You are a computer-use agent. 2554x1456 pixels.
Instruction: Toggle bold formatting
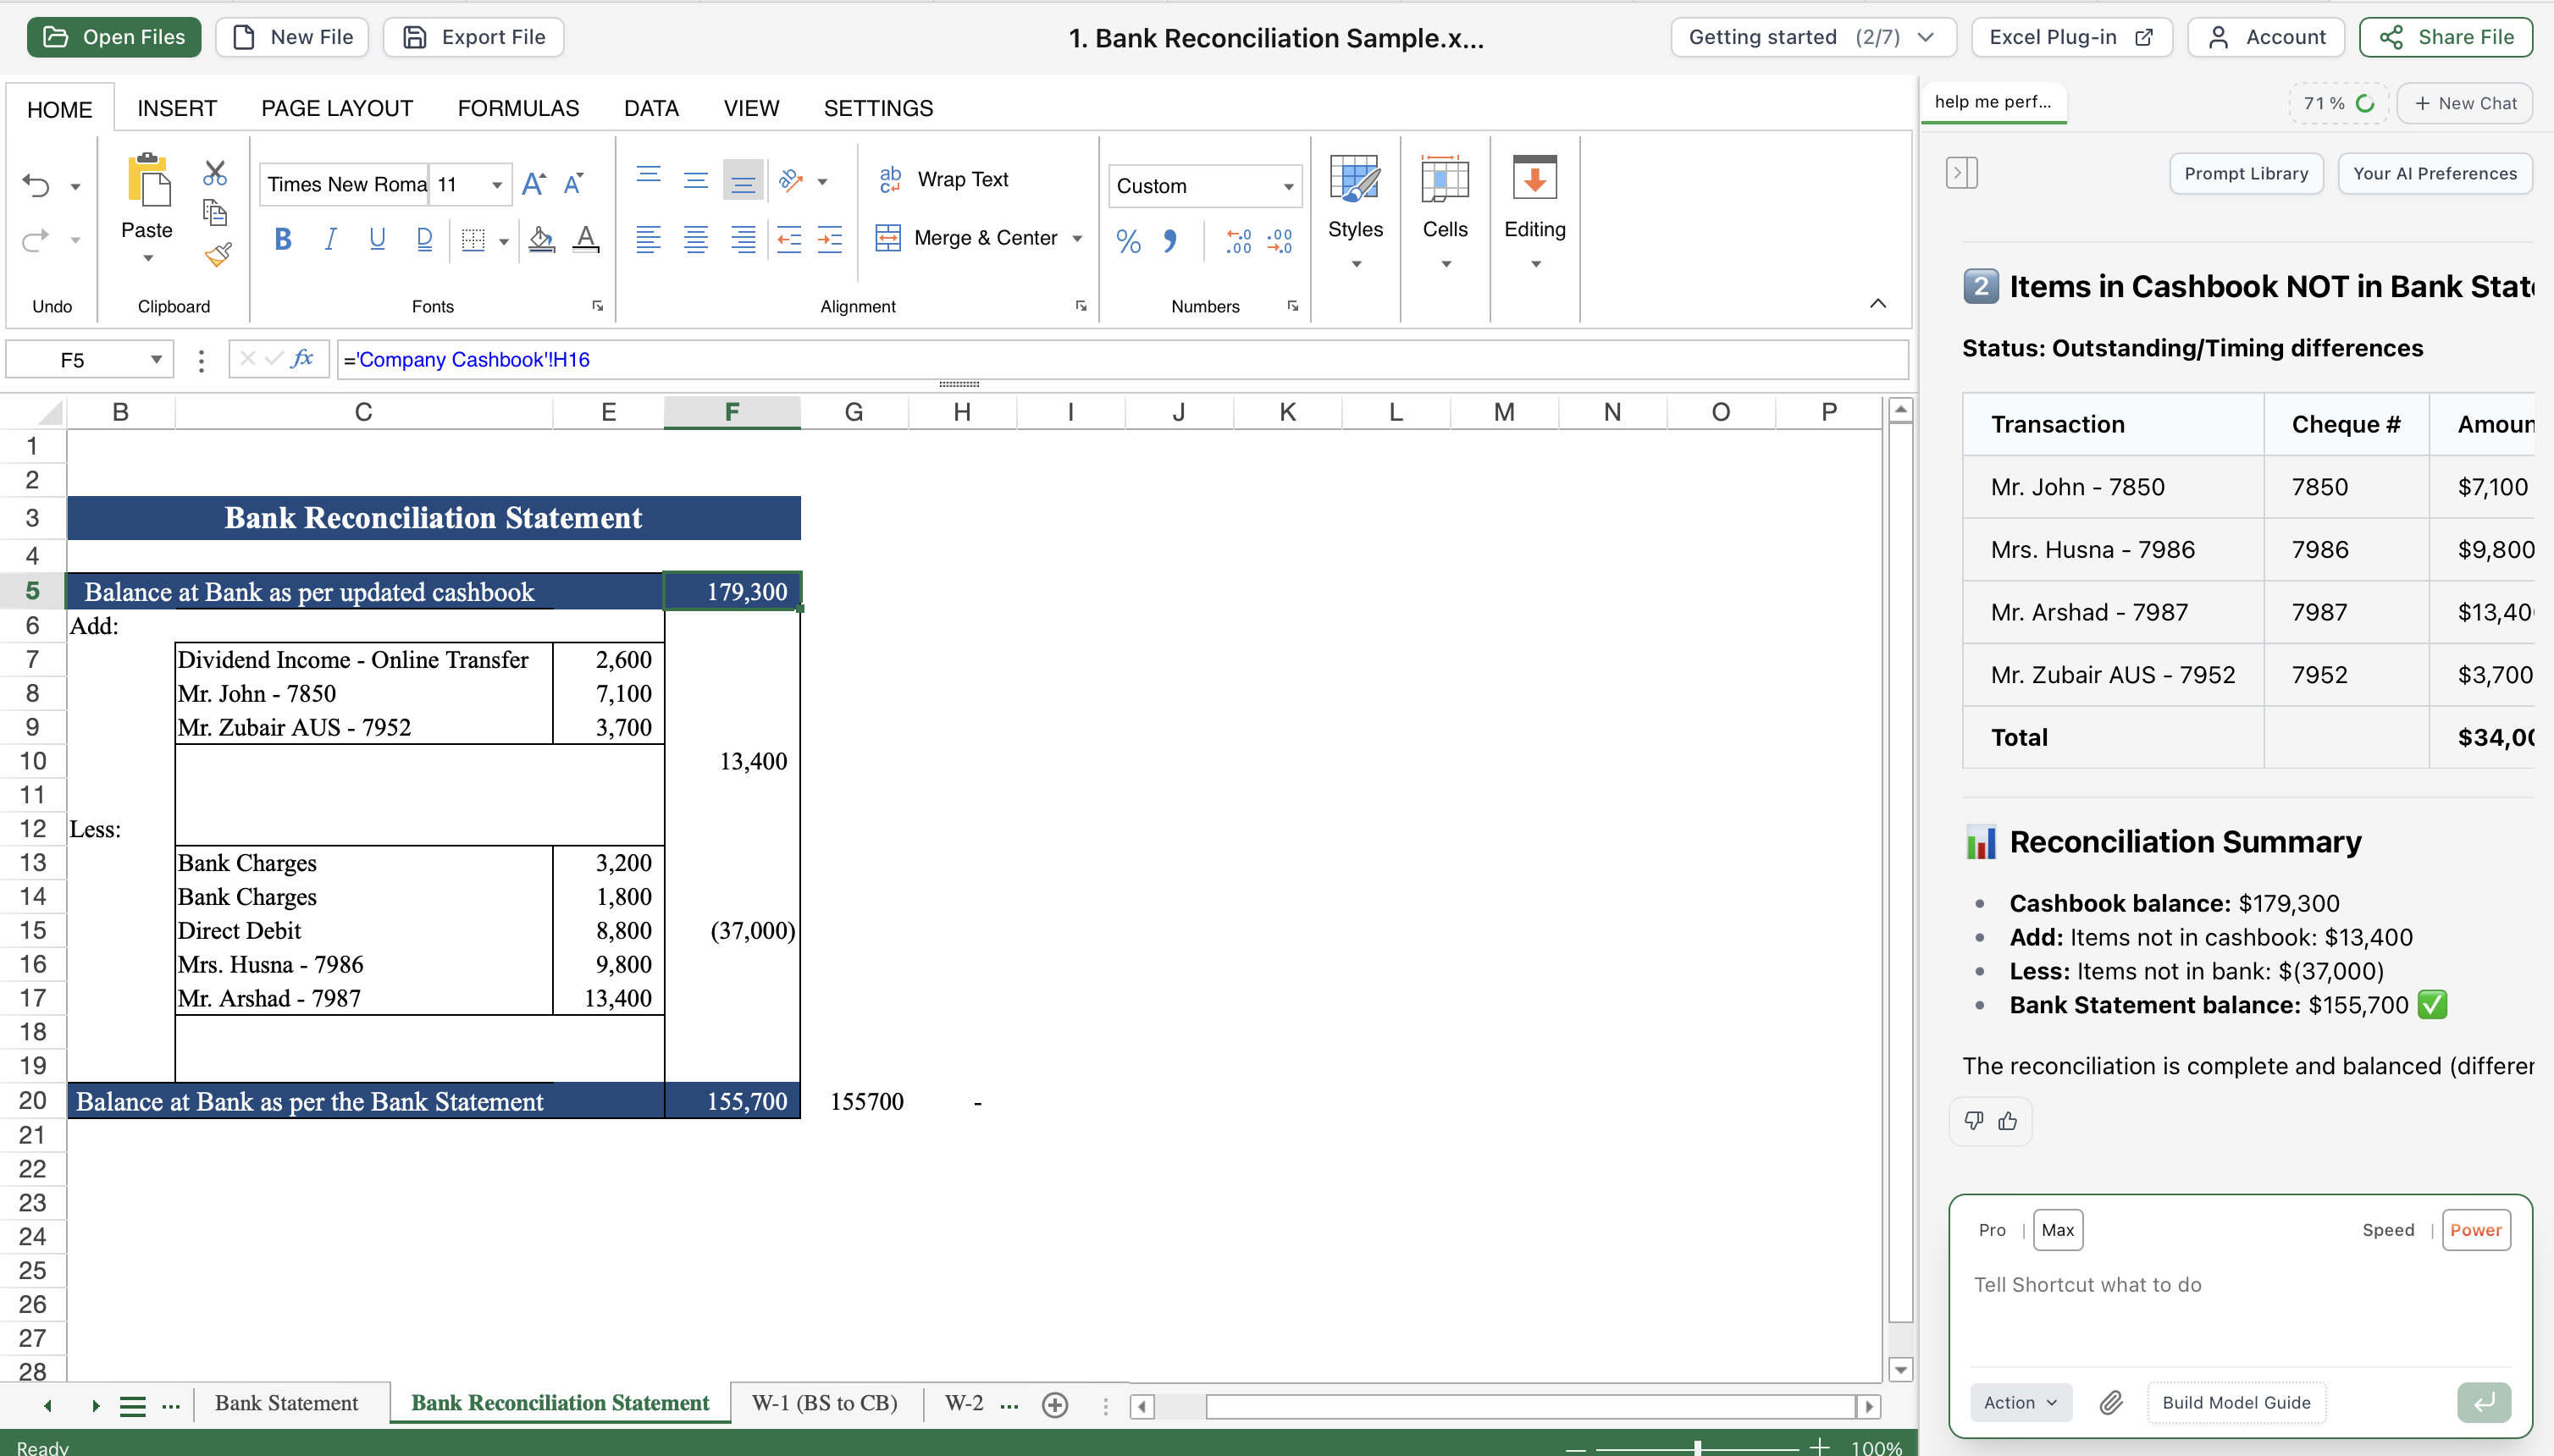[x=283, y=239]
